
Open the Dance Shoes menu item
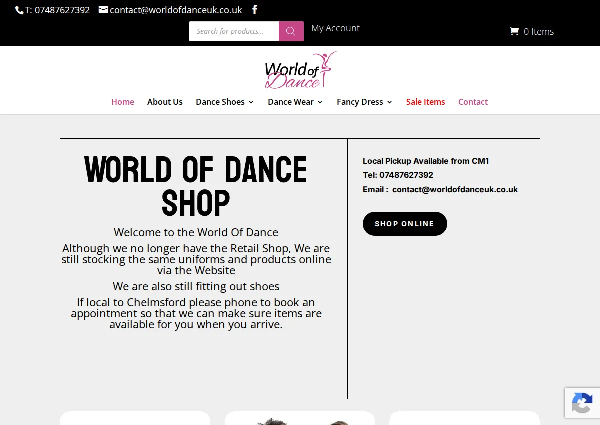pyautogui.click(x=220, y=102)
